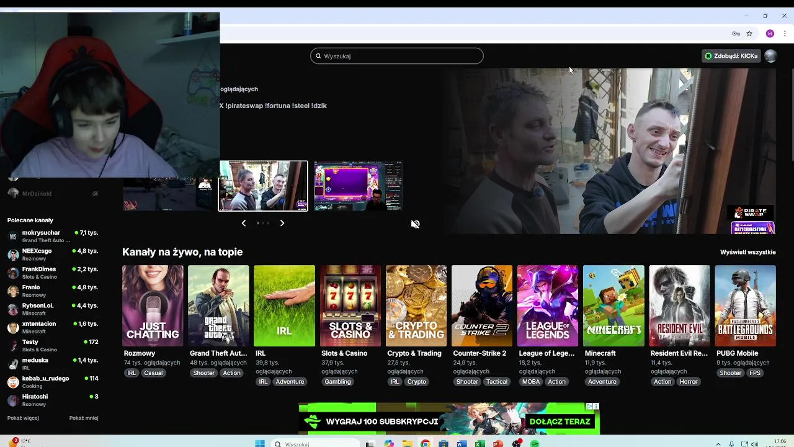The height and width of the screenshot is (447, 794).
Task: Open mokrysuchar recommended channel
Action: [53, 236]
